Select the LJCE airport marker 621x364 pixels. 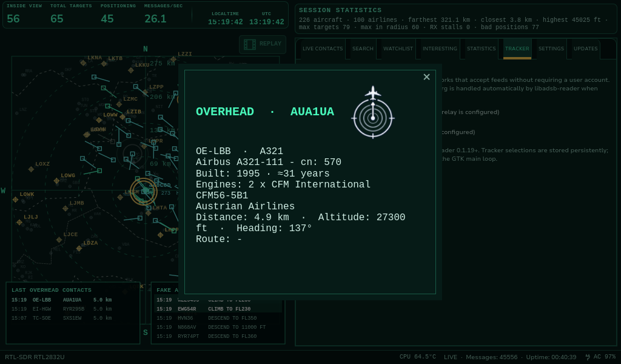click(x=59, y=240)
